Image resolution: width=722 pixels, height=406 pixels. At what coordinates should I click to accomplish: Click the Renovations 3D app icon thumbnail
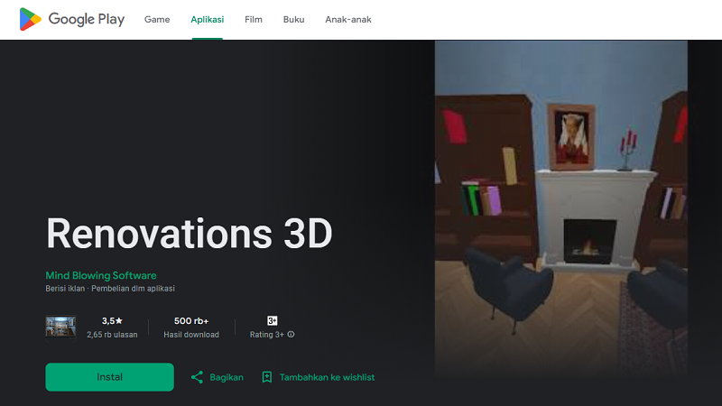tap(60, 327)
